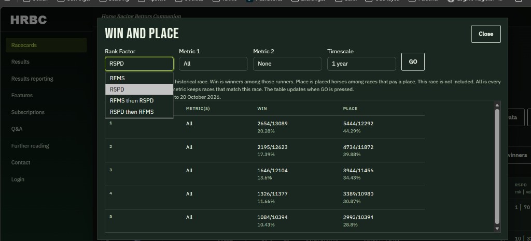The image size is (531, 241).
Task: Click the win figure 1326/11377
Action: 272,194
